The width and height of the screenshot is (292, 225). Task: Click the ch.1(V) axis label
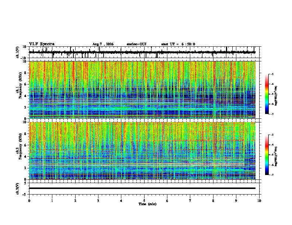coord(18,52)
